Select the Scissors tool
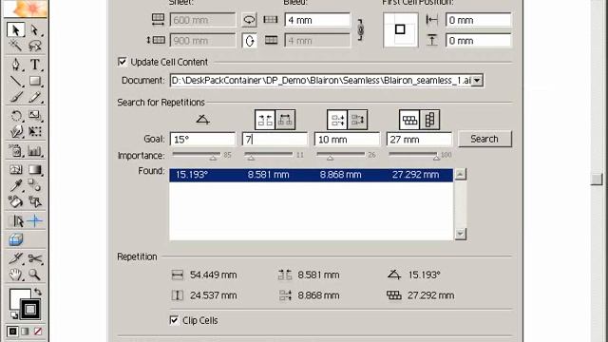The height and width of the screenshot is (342, 608). [34, 258]
